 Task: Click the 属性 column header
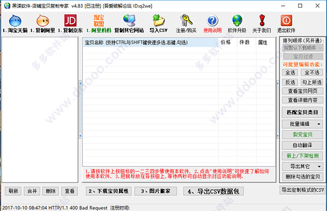coord(265,43)
